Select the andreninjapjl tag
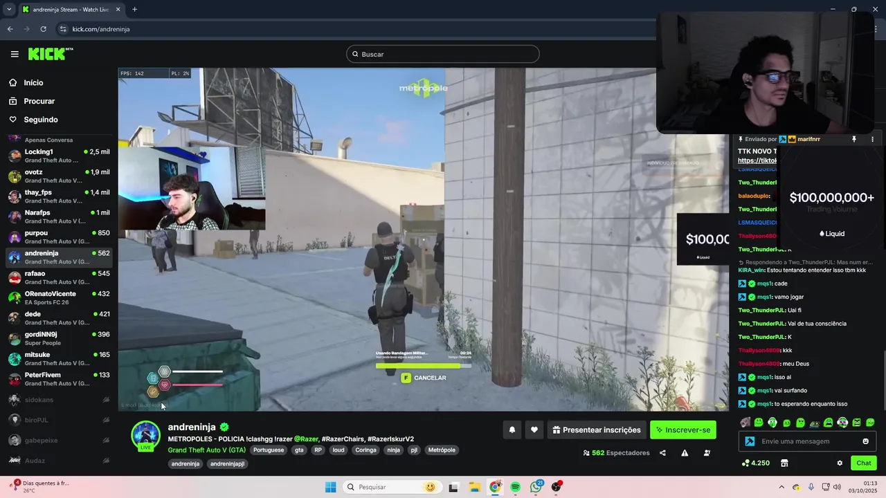This screenshot has height=498, width=886. pyautogui.click(x=228, y=463)
